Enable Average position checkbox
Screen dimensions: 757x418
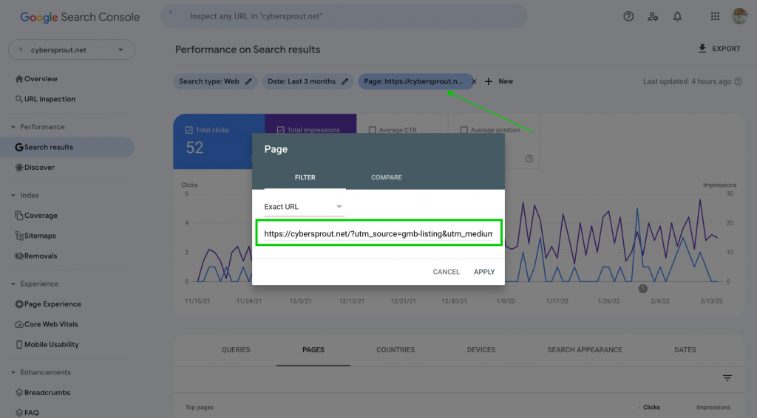(x=464, y=130)
